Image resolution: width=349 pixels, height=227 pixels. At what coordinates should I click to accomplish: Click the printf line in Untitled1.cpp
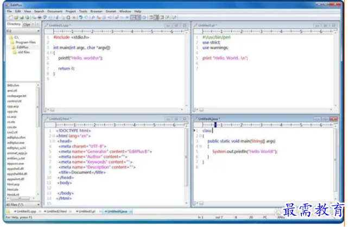(80, 58)
